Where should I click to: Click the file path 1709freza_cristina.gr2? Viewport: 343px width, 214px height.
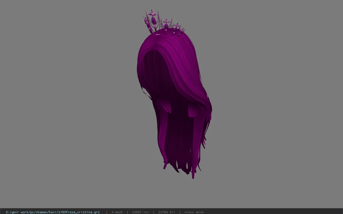click(53, 212)
